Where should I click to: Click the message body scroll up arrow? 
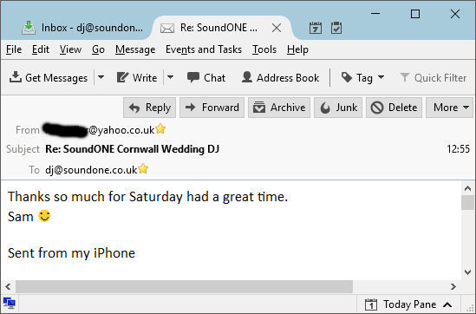point(468,188)
